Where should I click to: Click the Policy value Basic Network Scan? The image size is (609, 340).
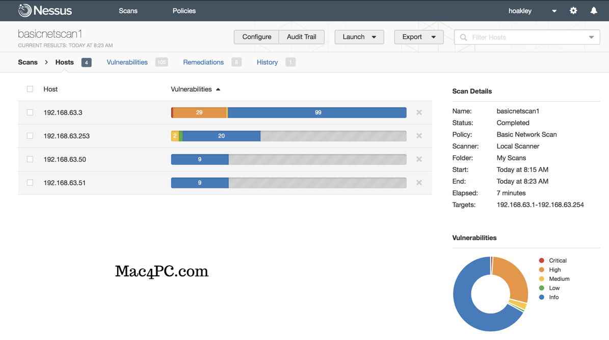tap(526, 134)
